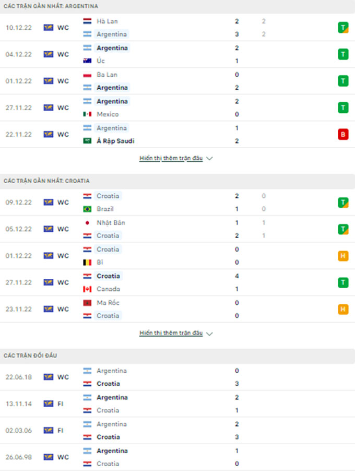This screenshot has height=474, width=355.
Task: Open the Ba Lan team link
Action: 107,75
